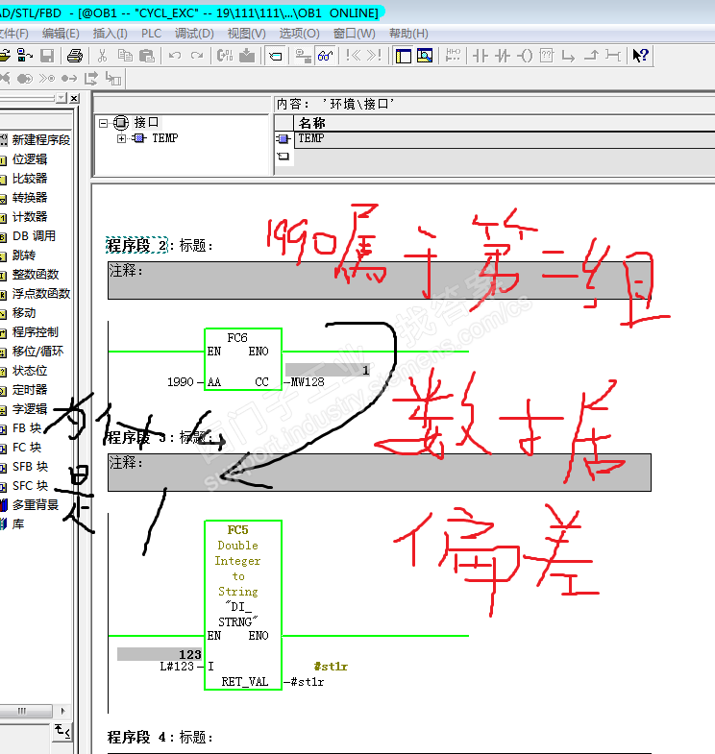Click the Cut scissors icon
Image resolution: width=715 pixels, height=754 pixels.
click(102, 56)
